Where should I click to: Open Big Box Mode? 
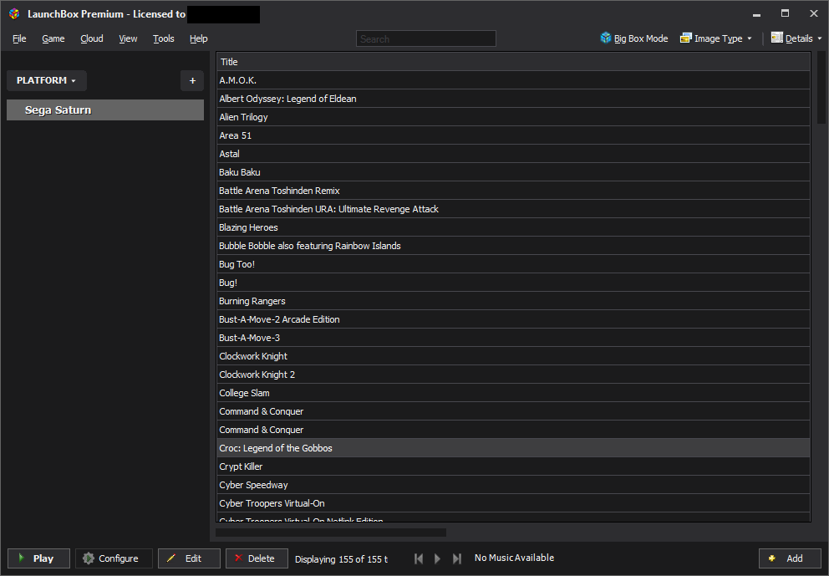(x=634, y=38)
